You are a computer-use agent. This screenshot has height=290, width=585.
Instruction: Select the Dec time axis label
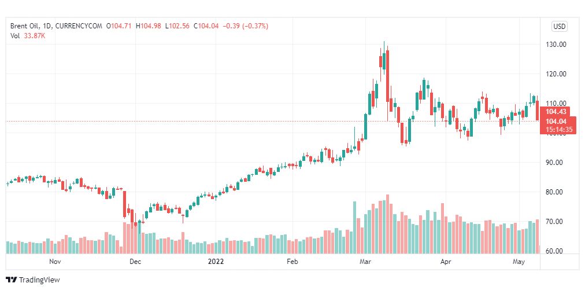(135, 262)
